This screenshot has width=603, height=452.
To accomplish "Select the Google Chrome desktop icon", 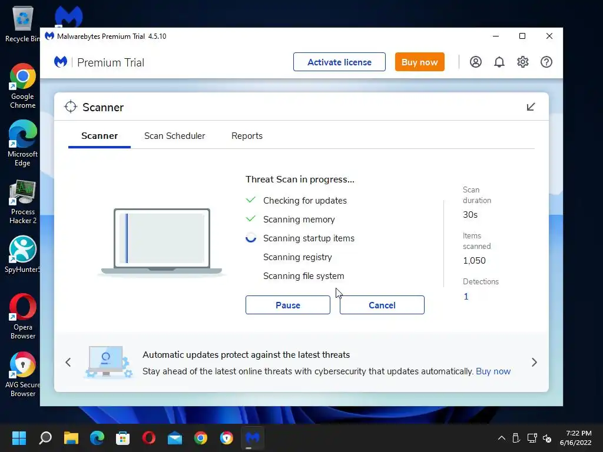I will pos(23,87).
